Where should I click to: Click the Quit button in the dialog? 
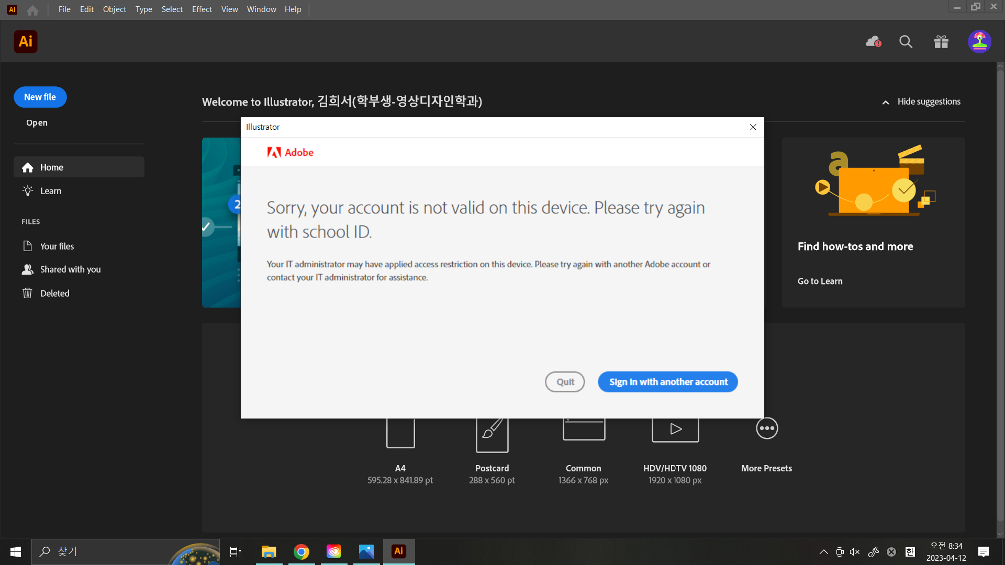pos(565,381)
